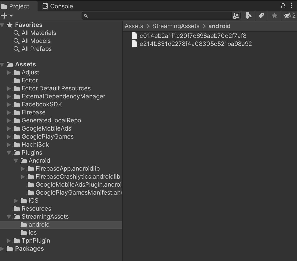The height and width of the screenshot is (261, 297).
Task: Select the GoogleMobileAds folder icon
Action: tap(17, 129)
